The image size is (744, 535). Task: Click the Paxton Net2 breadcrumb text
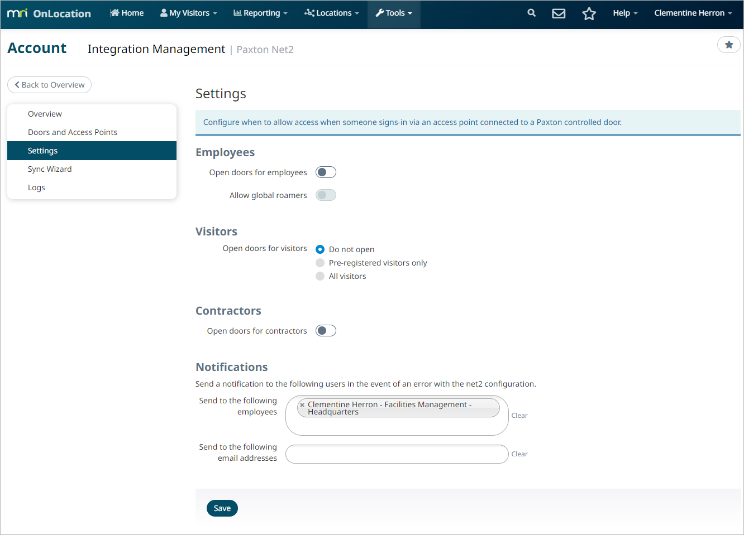265,50
